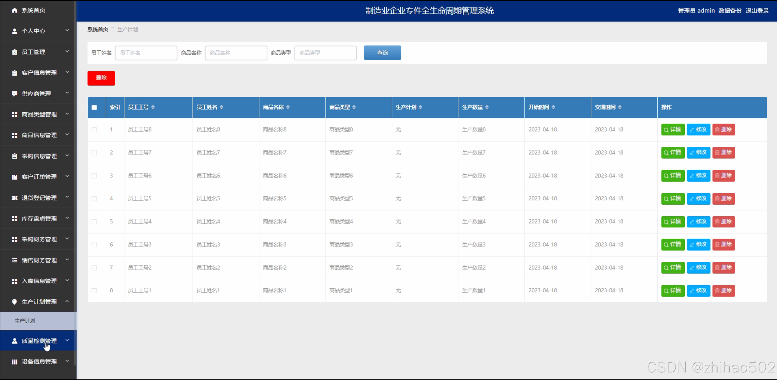This screenshot has height=380, width=777.
Task: Click the 商品名称 search input field
Action: [236, 53]
